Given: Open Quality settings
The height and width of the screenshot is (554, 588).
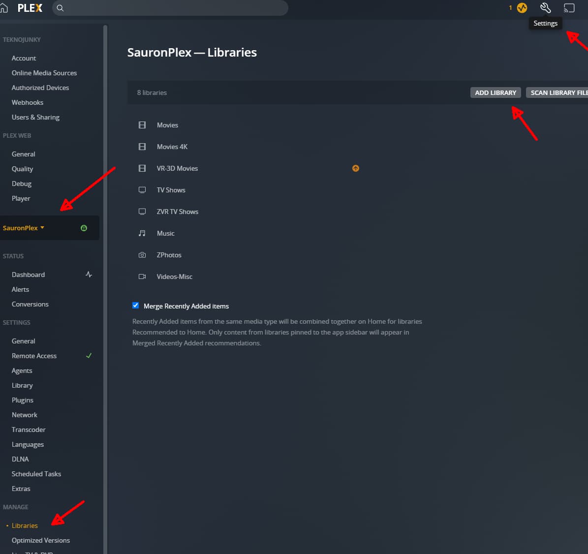Looking at the screenshot, I should 22,169.
